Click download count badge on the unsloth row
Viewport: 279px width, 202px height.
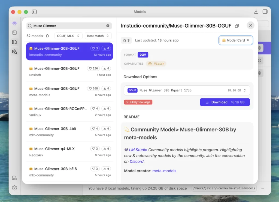click(106, 68)
